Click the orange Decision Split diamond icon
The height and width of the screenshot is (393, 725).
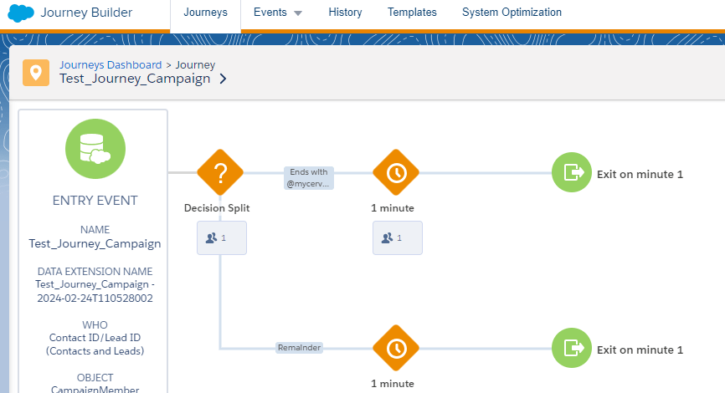tap(220, 173)
